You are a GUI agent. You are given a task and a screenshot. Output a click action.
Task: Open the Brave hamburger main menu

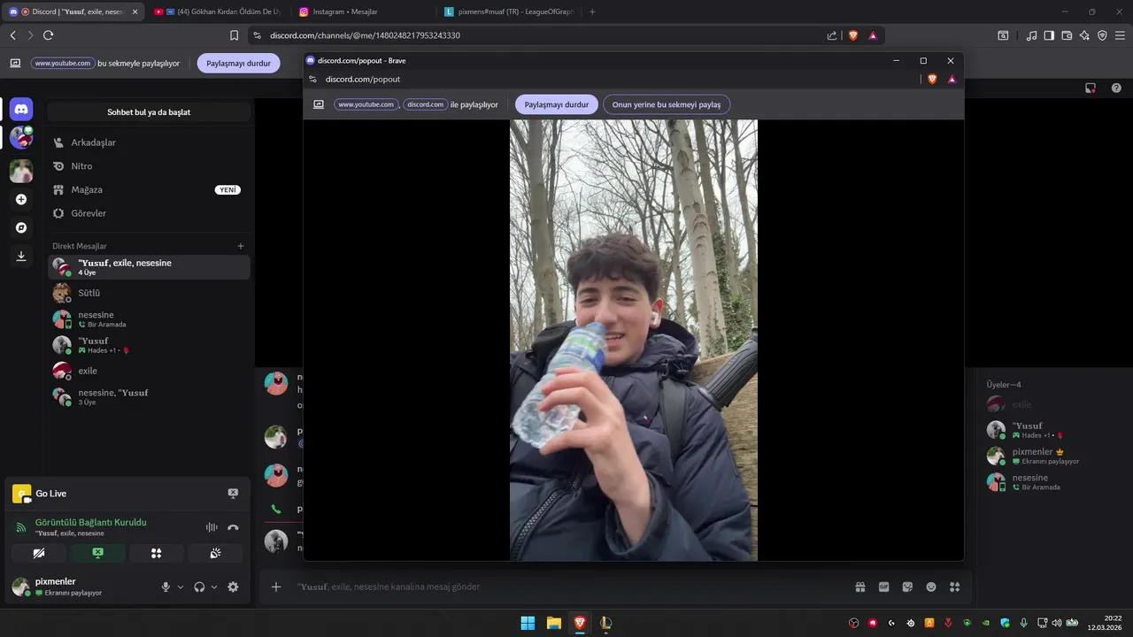1121,35
